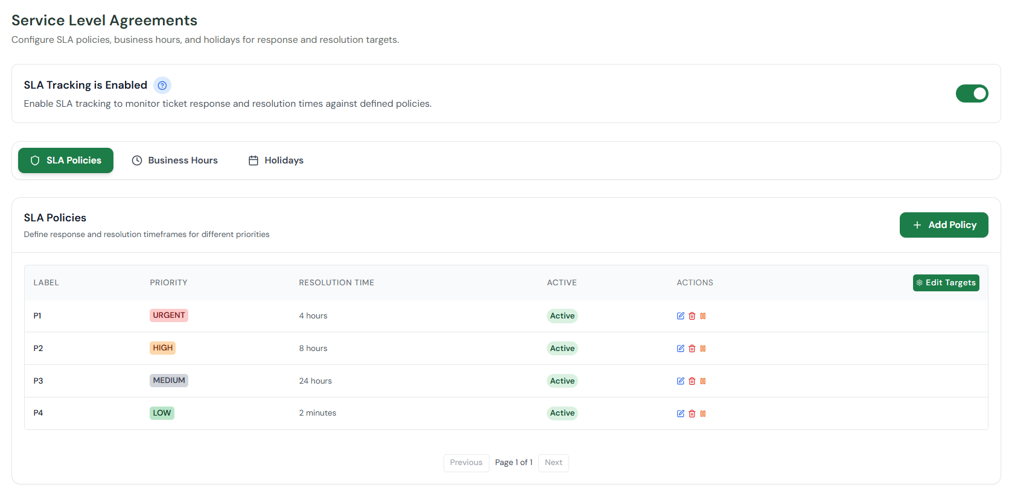Select the P1 label cell
Image resolution: width=1009 pixels, height=497 pixels.
[x=37, y=316]
